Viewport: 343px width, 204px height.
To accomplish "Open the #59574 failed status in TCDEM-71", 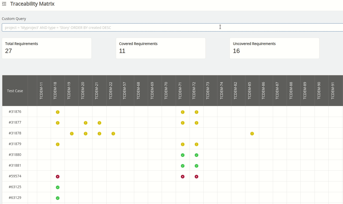I will [x=183, y=177].
